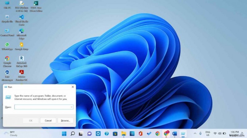Select the Google Chrome desktop shortcut
The height and width of the screenshot is (138, 247).
pyautogui.click(x=7, y=62)
